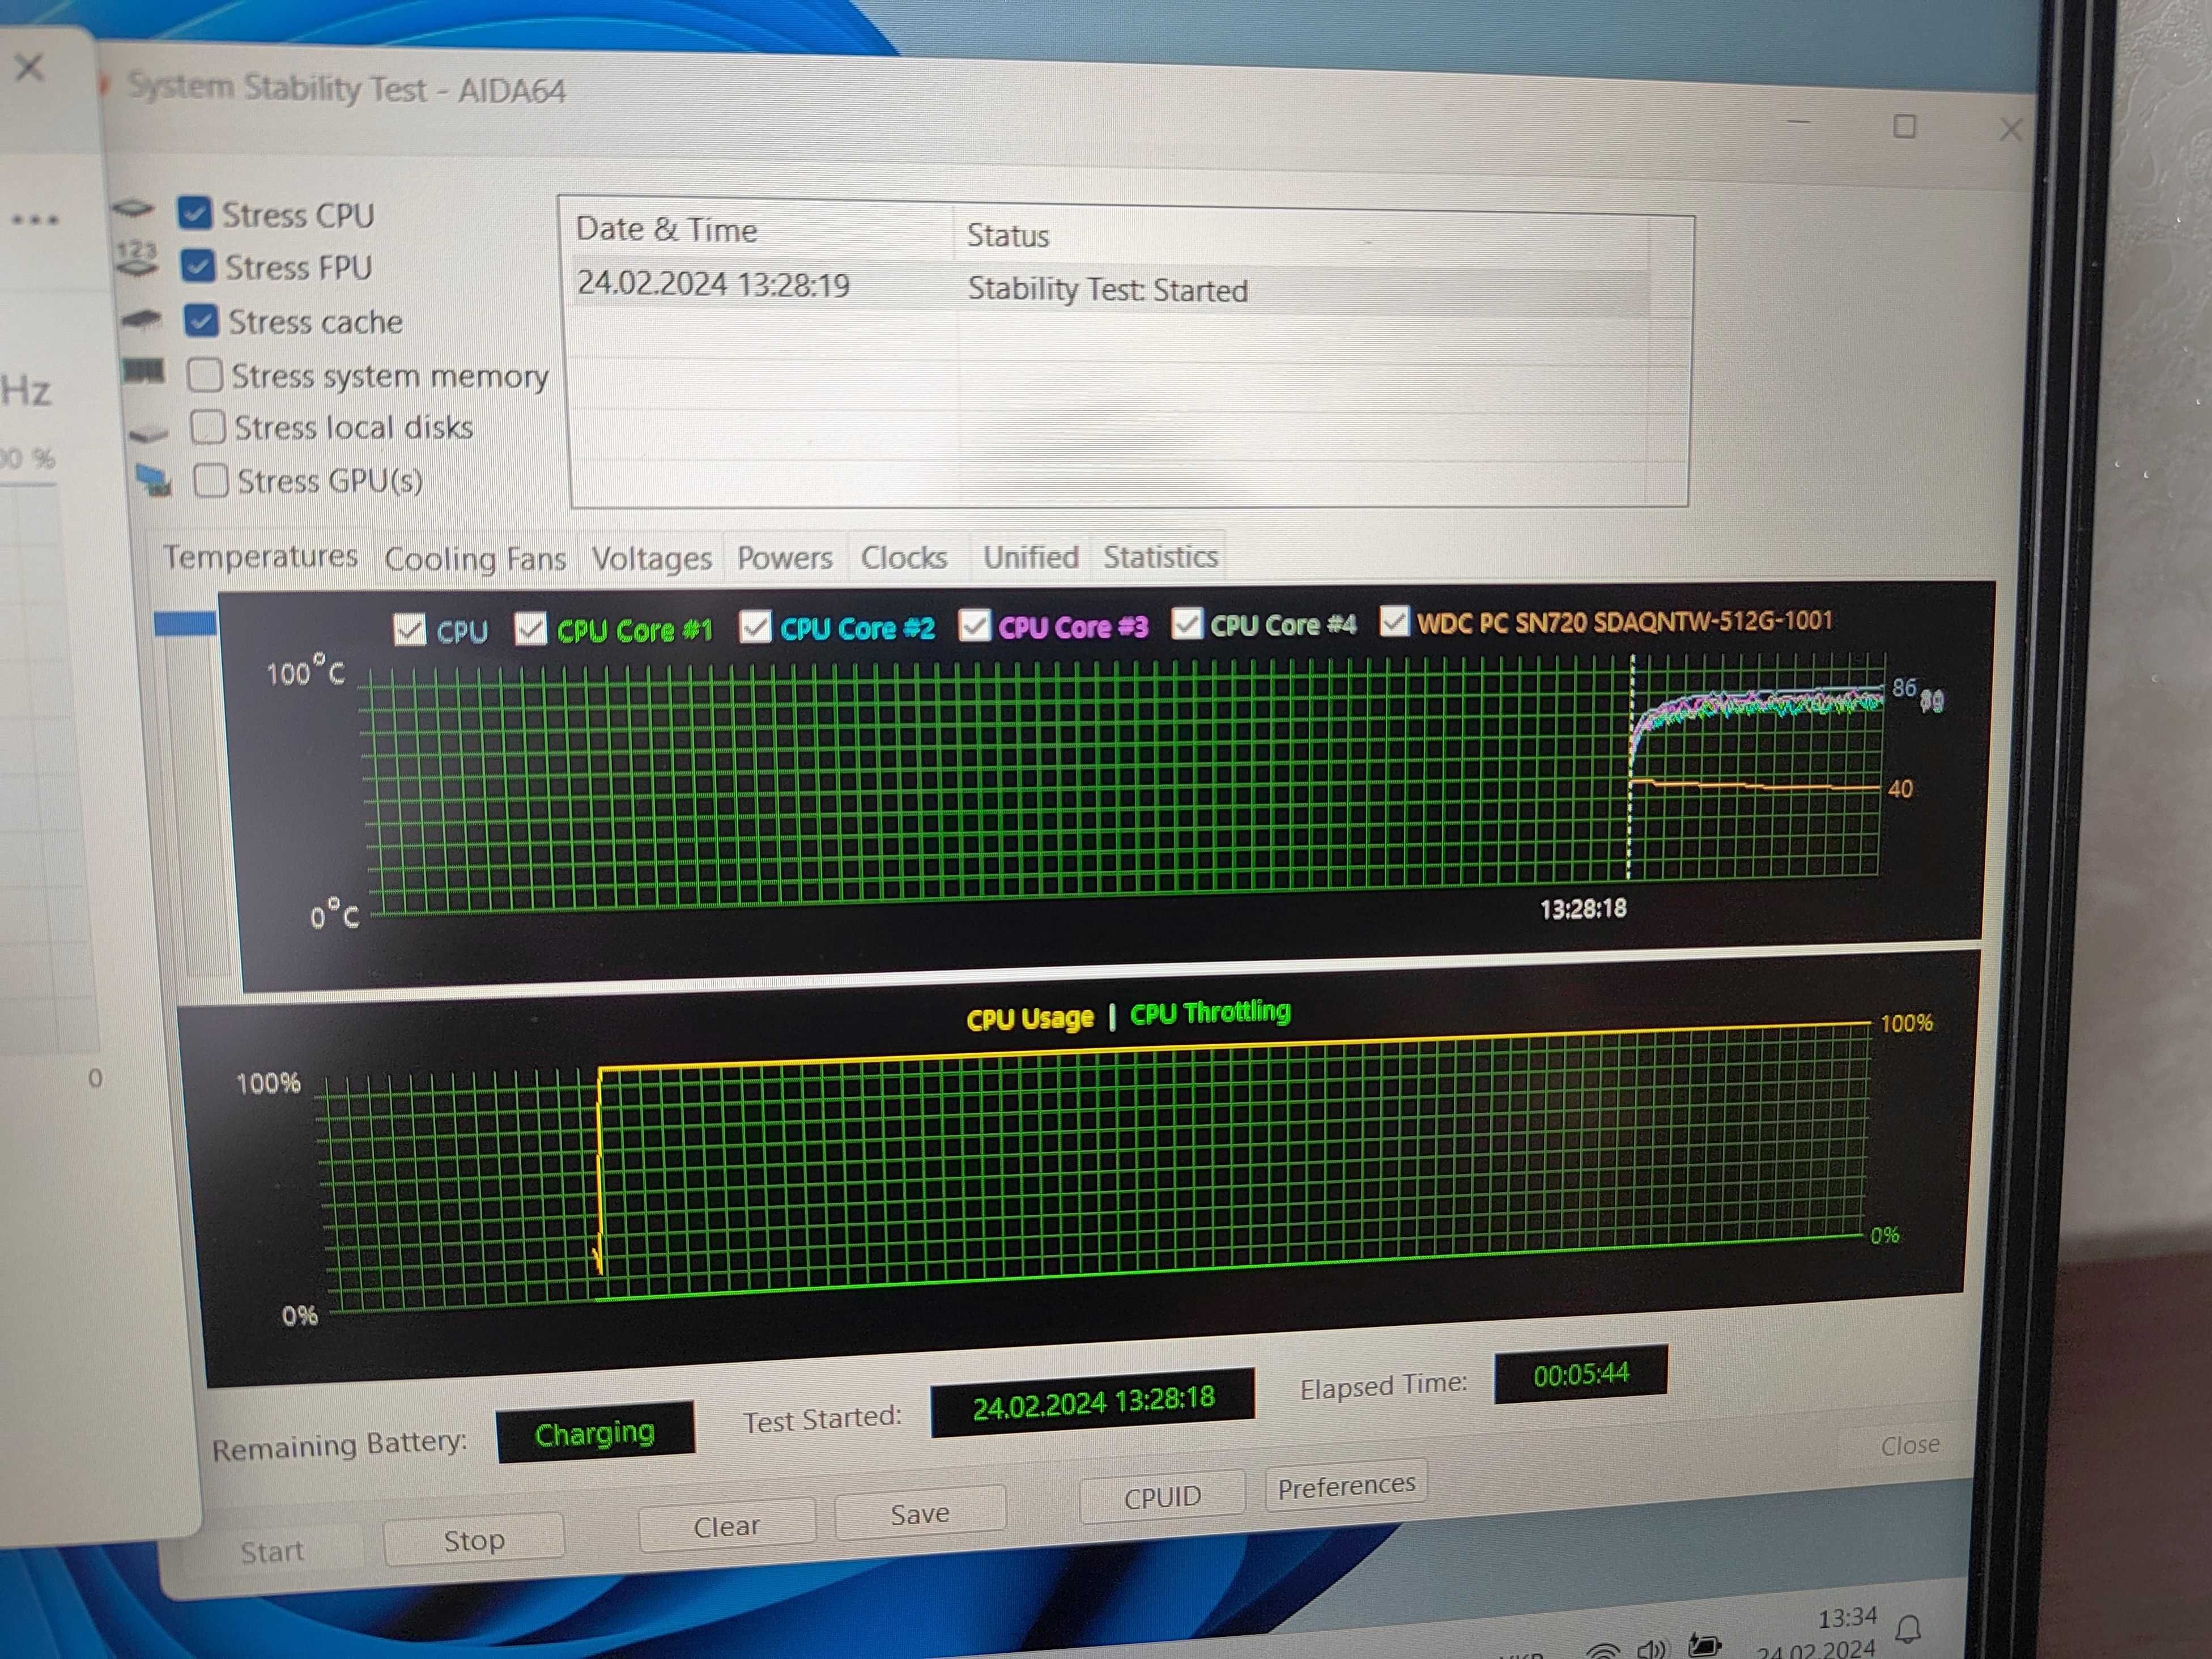Image resolution: width=2212 pixels, height=1659 pixels.
Task: Select the Clocks tab
Action: tap(904, 557)
